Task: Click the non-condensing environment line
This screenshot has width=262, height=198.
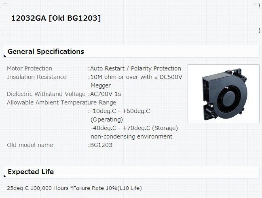Action: 131,136
